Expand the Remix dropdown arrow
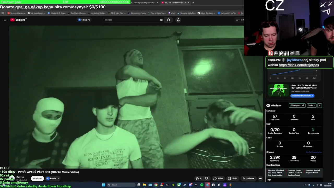The width and height of the screenshot is (334, 188). [x=58, y=179]
